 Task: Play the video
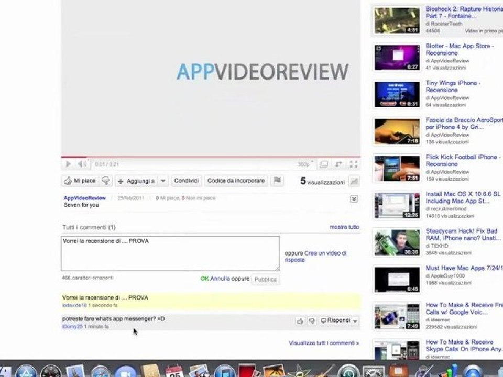(68, 164)
